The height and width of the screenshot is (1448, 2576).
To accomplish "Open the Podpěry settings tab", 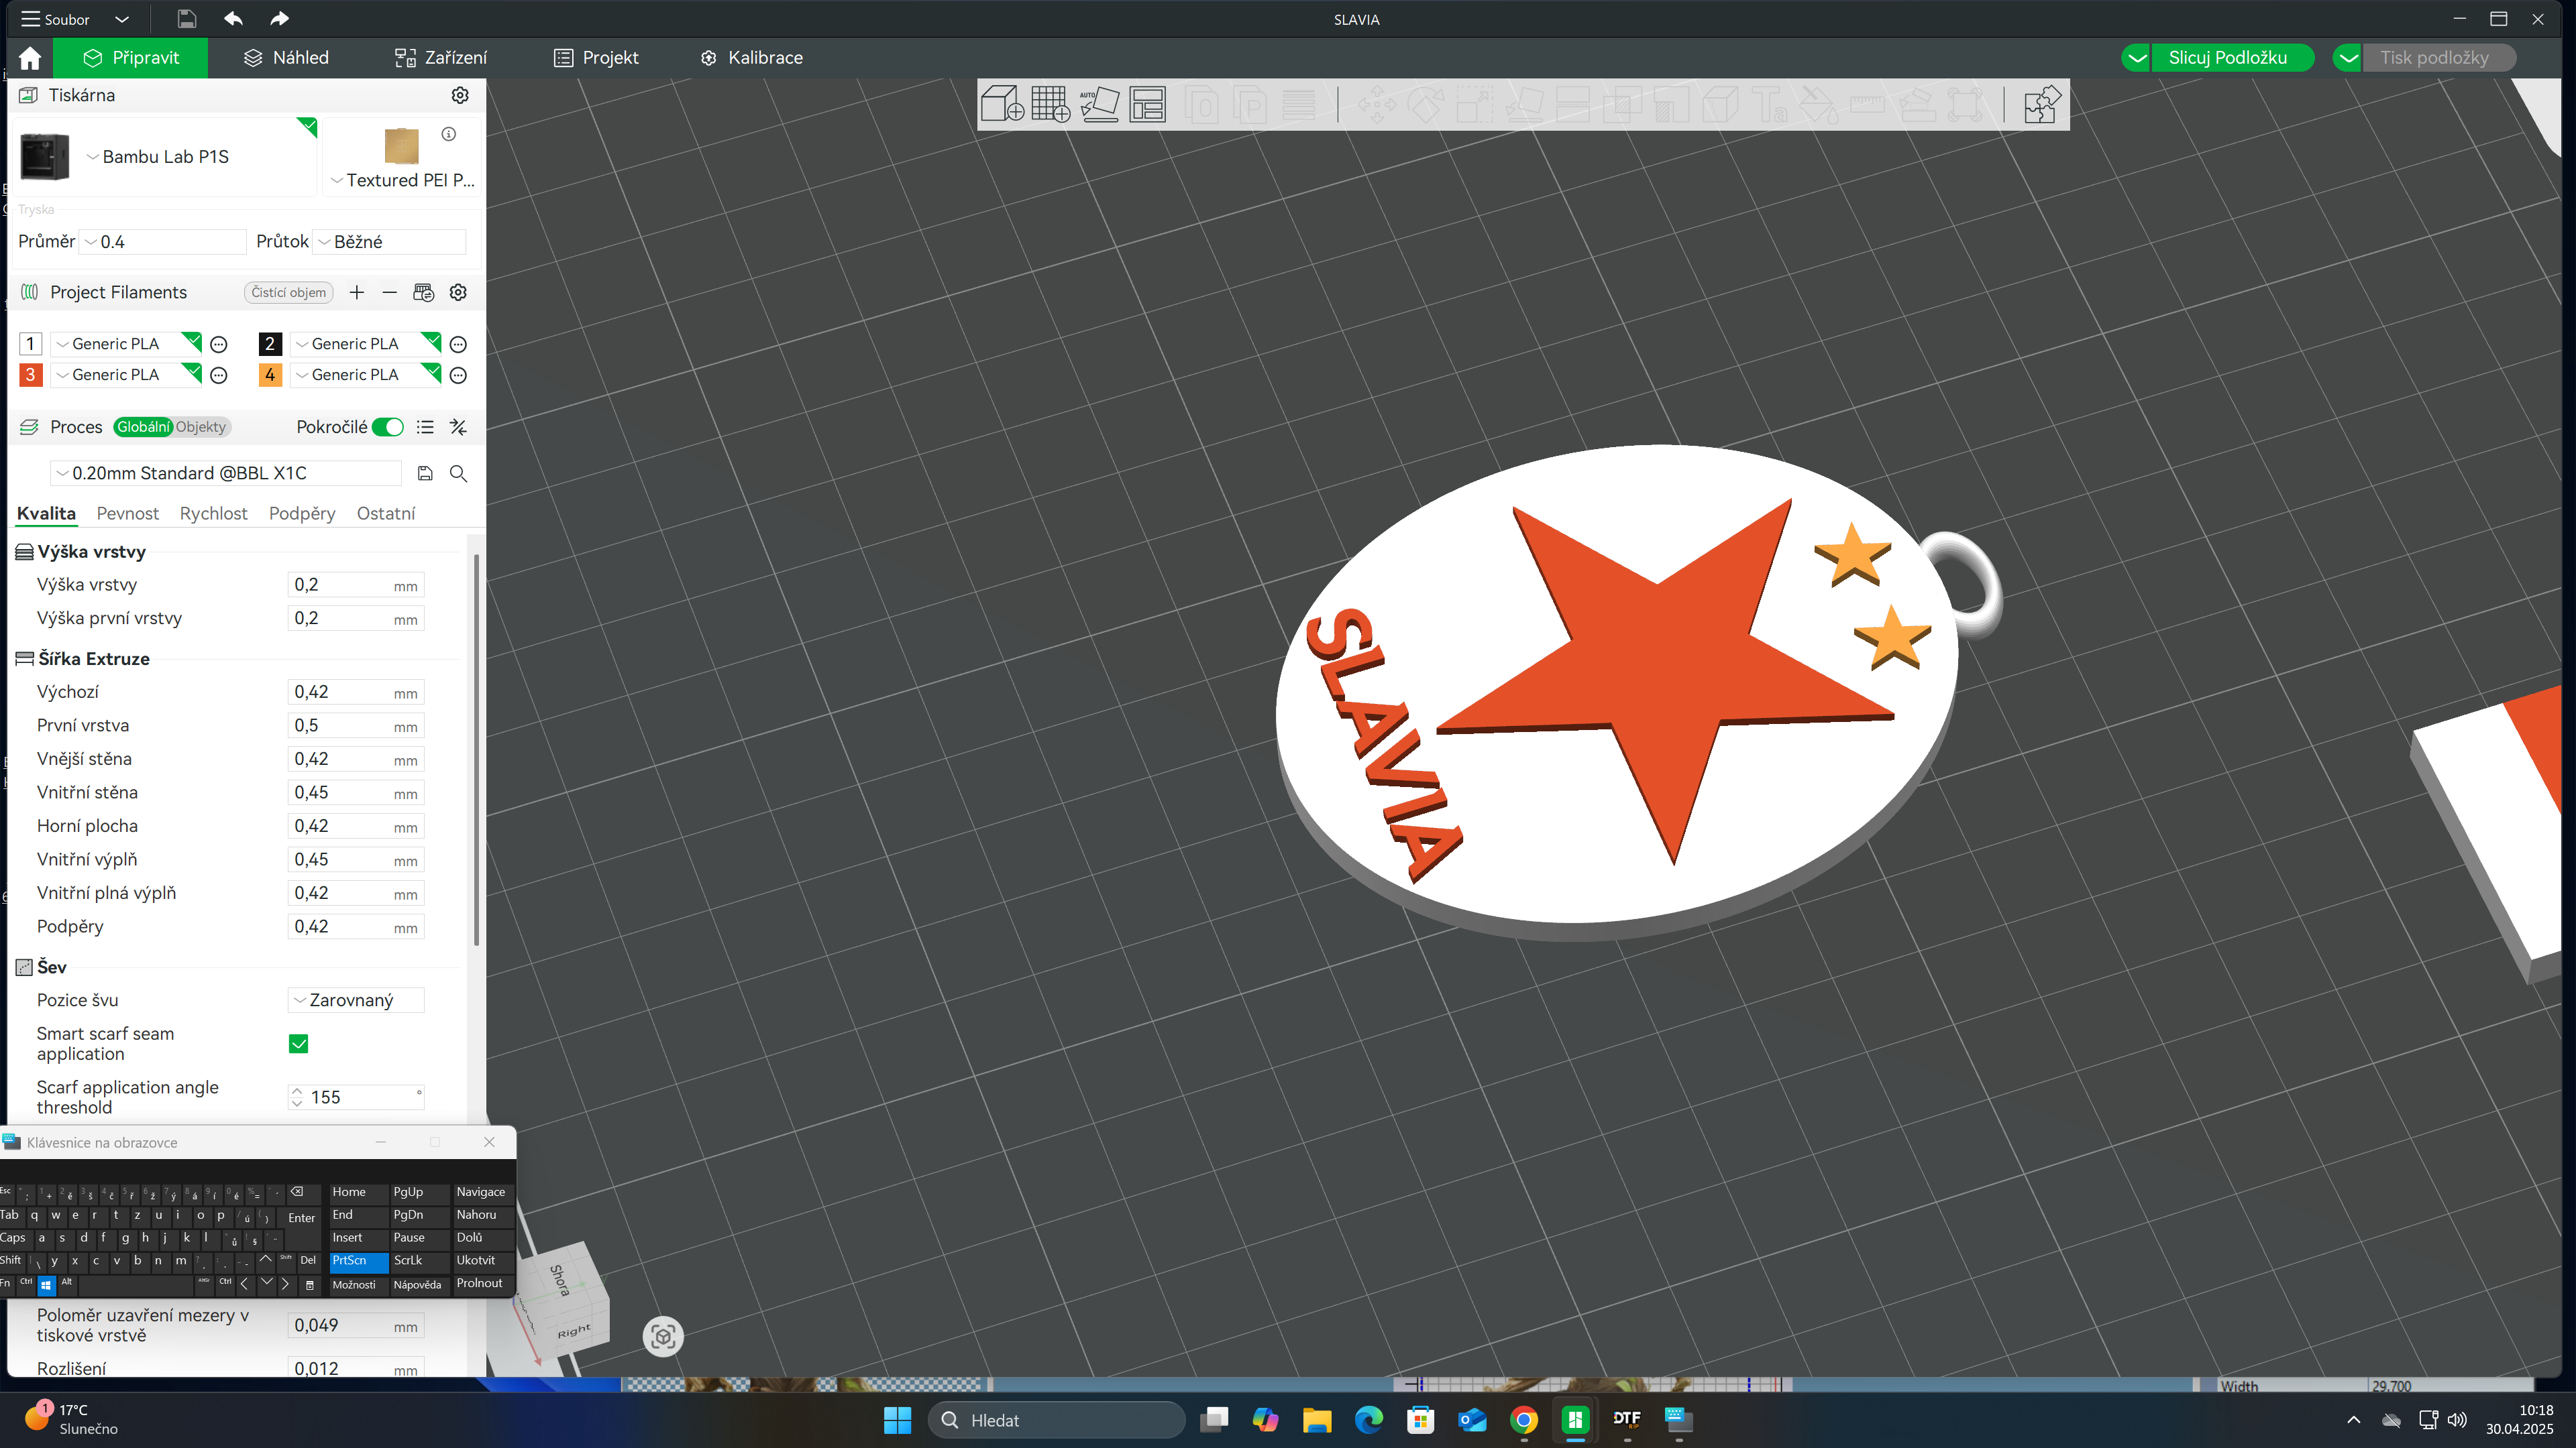I will click(302, 514).
